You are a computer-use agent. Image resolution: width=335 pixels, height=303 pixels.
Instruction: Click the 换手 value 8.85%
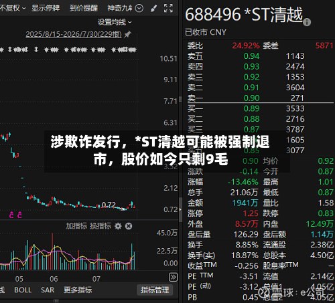click(247, 245)
